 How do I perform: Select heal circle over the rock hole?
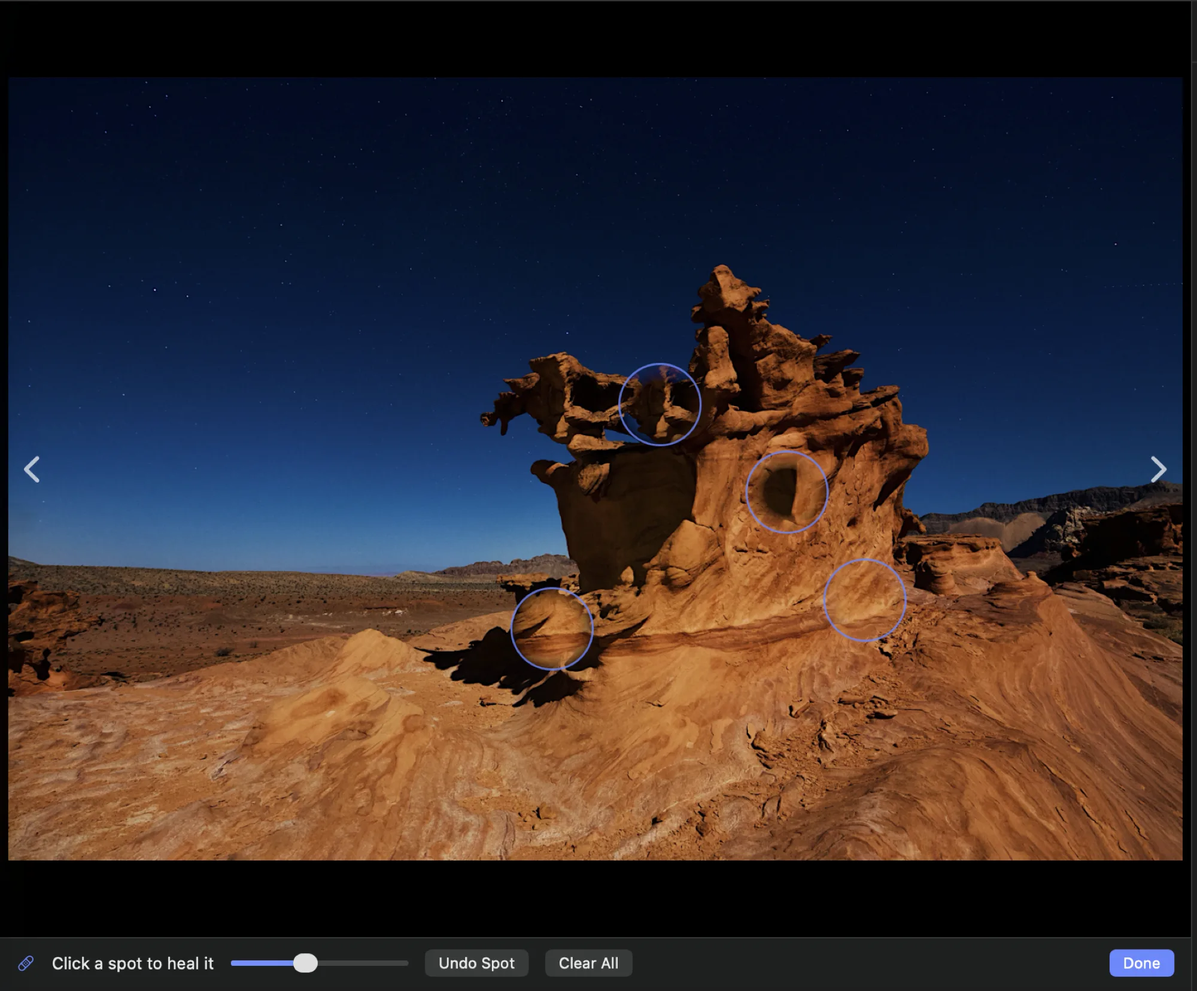pyautogui.click(x=787, y=492)
